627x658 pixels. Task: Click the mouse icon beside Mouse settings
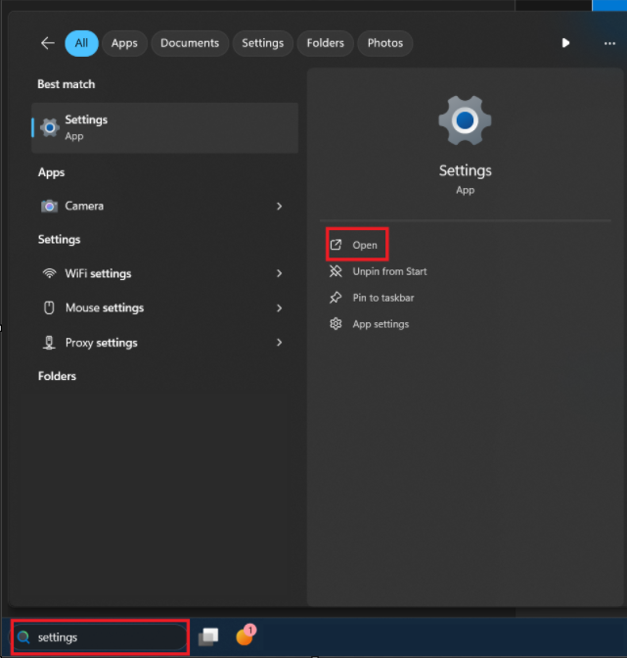pos(50,307)
